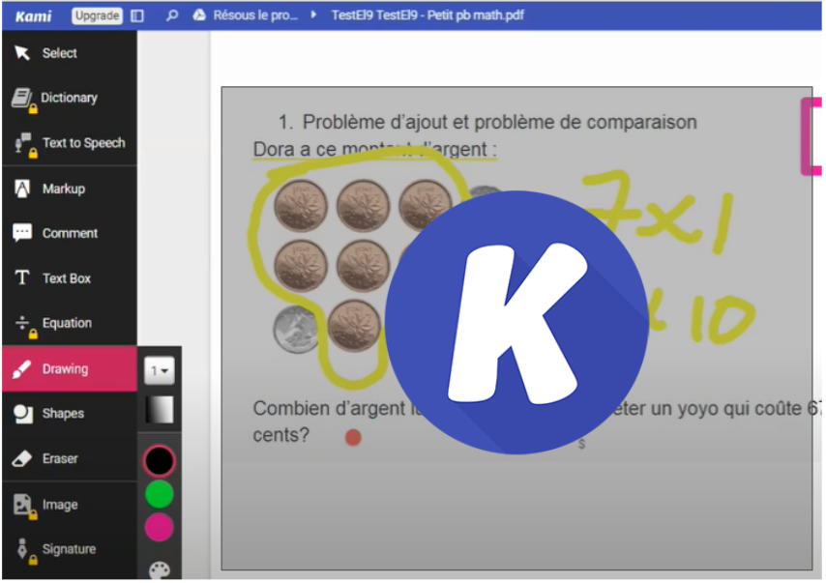Image resolution: width=826 pixels, height=583 pixels.
Task: Click the Shapes icon
Action: tap(22, 414)
